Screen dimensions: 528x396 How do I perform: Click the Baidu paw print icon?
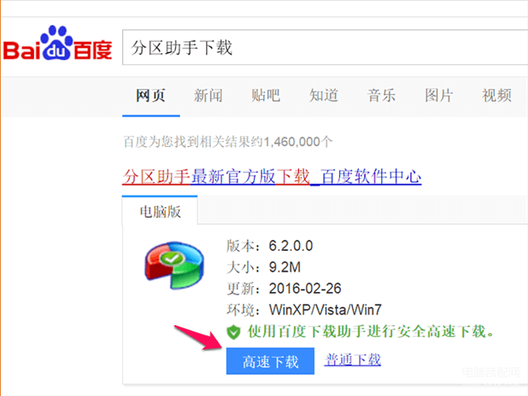[57, 43]
